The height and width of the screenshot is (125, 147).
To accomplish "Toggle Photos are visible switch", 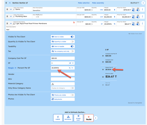I will [x=72, y=95].
